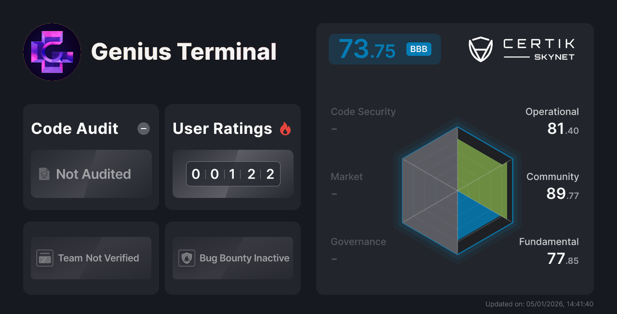The image size is (617, 314).
Task: Click the Not Audited shield icon
Action: pyautogui.click(x=43, y=174)
